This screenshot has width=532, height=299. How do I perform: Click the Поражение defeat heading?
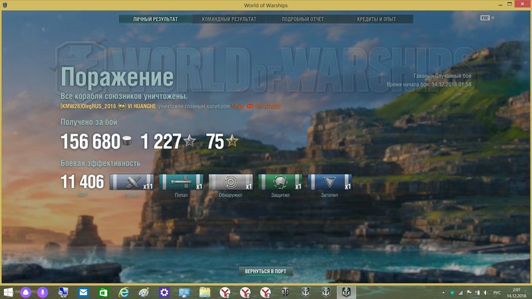[117, 77]
